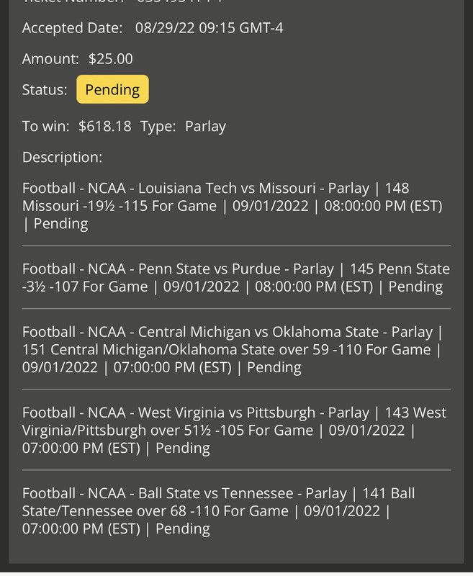Tap the Status label text

(45, 90)
